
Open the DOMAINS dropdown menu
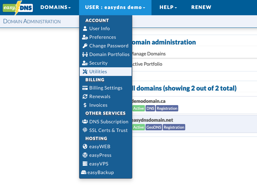click(x=56, y=7)
